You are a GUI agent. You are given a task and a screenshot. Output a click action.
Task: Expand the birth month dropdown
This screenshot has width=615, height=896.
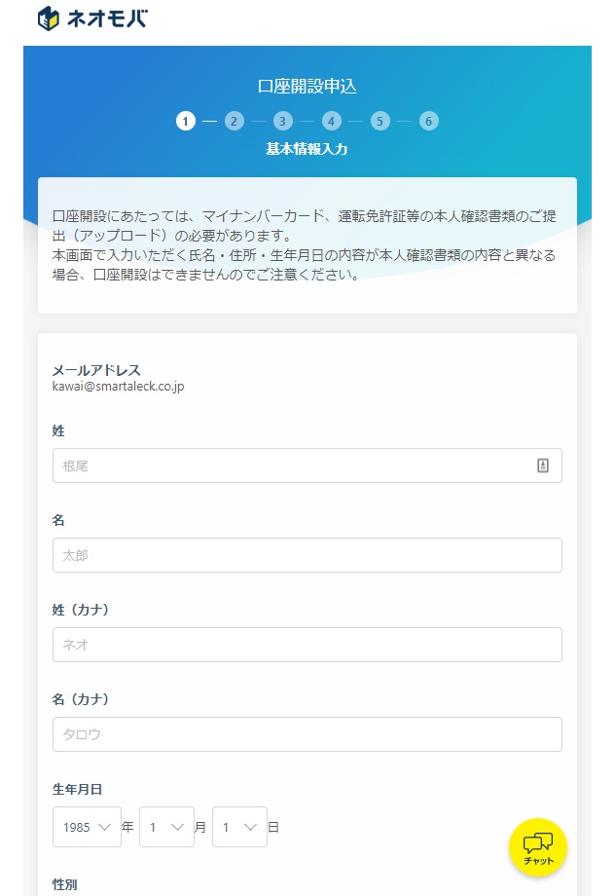click(x=166, y=827)
